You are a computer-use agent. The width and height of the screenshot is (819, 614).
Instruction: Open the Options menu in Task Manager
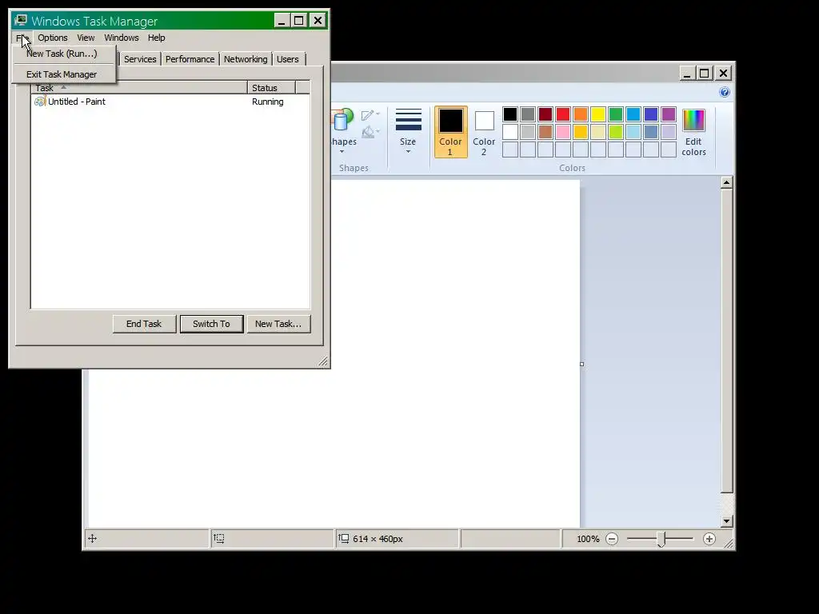[52, 38]
